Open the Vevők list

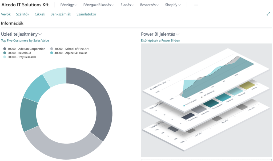(x=6, y=14)
